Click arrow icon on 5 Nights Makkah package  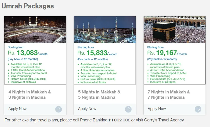click(x=128, y=109)
